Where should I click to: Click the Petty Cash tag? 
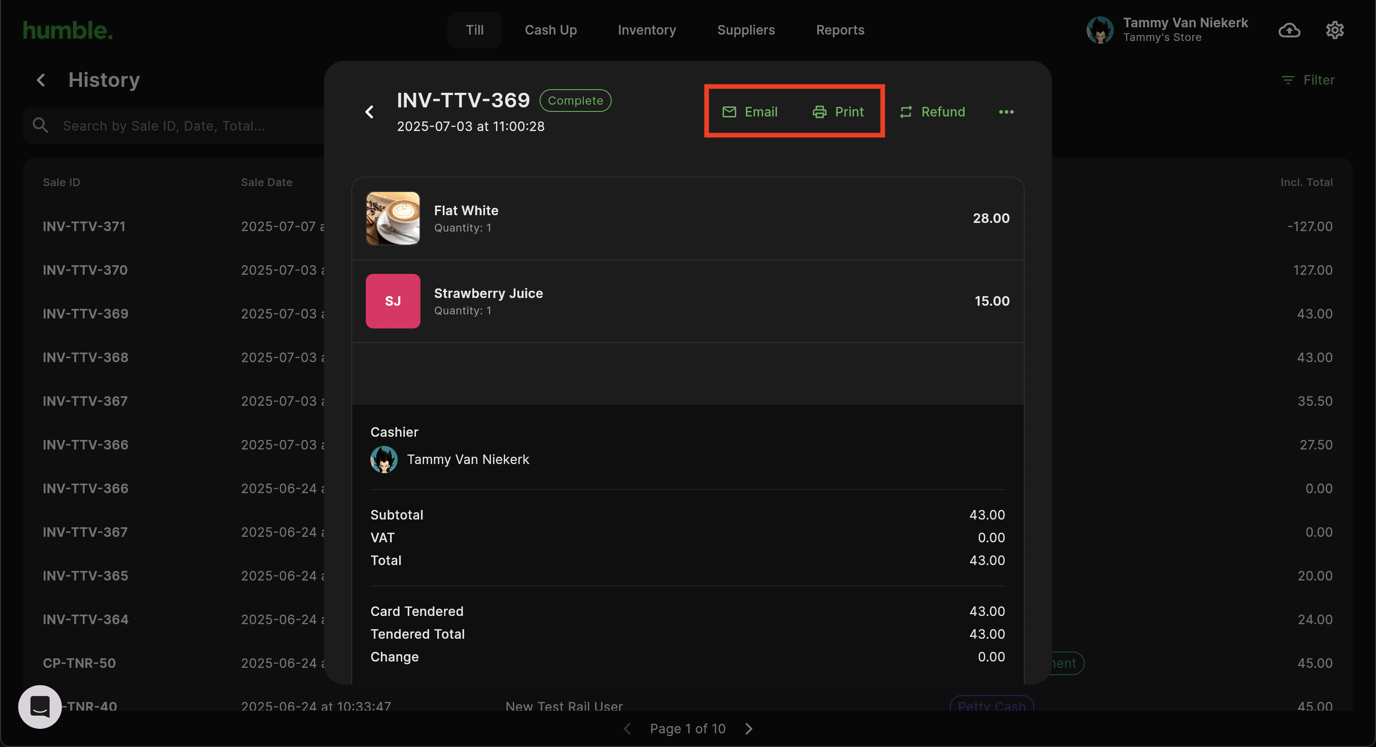pyautogui.click(x=992, y=705)
